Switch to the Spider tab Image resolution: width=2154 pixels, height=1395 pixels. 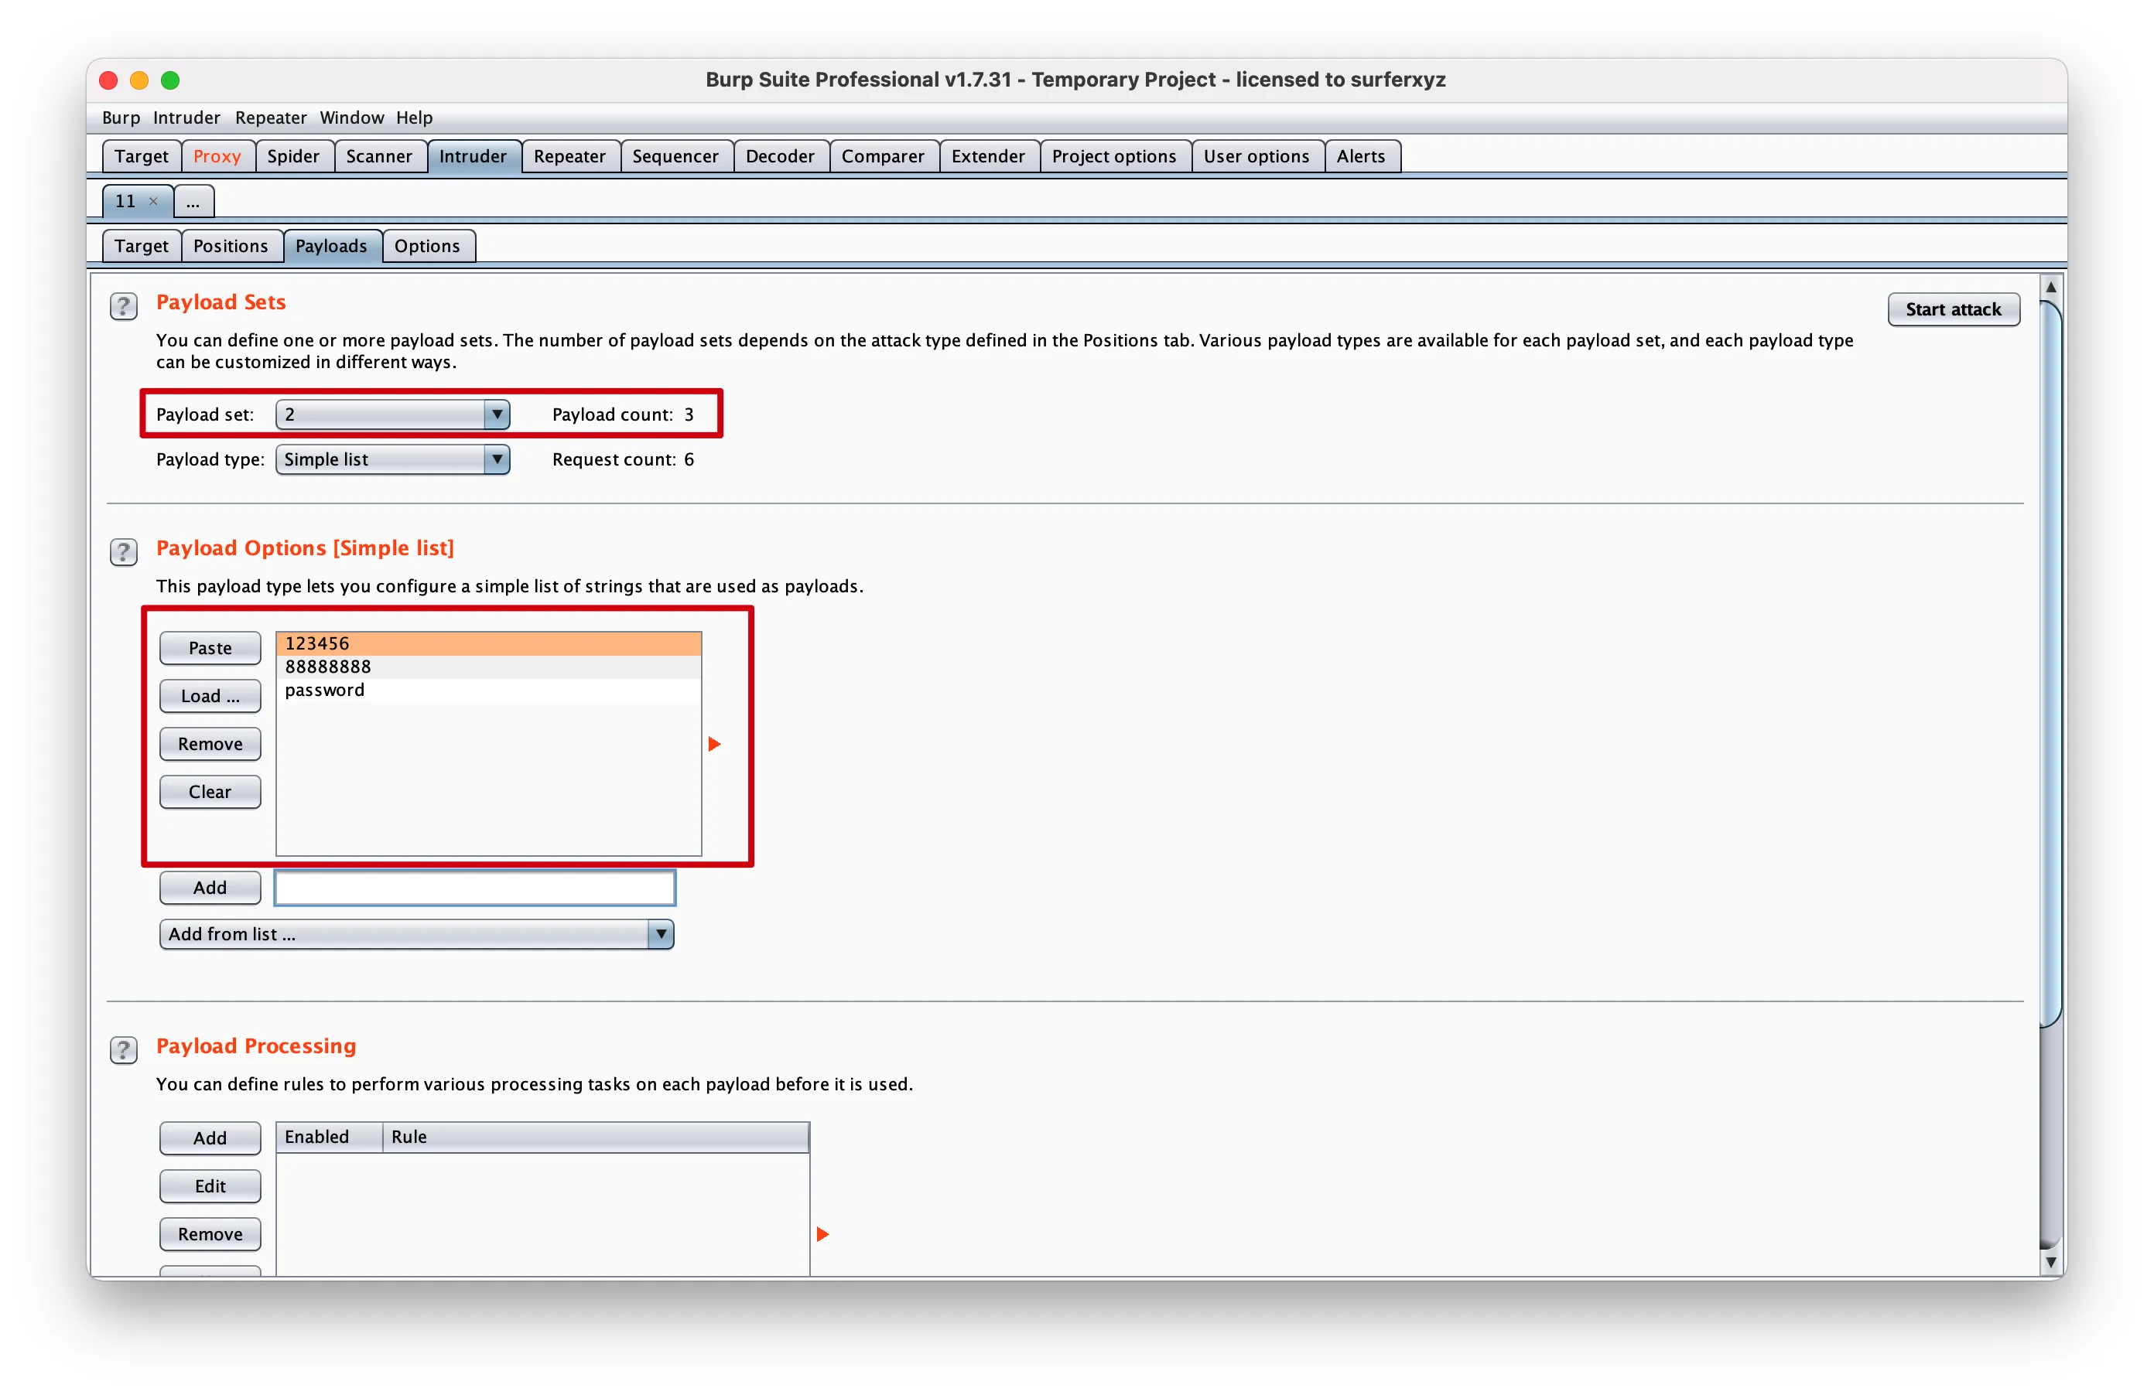(293, 156)
